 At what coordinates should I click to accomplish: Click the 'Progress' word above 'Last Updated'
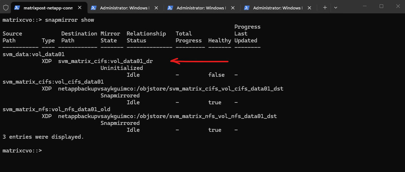247,27
